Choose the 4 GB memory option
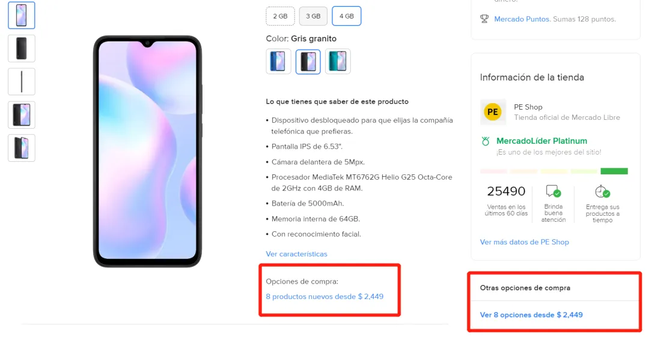The height and width of the screenshot is (338, 649). coord(346,16)
